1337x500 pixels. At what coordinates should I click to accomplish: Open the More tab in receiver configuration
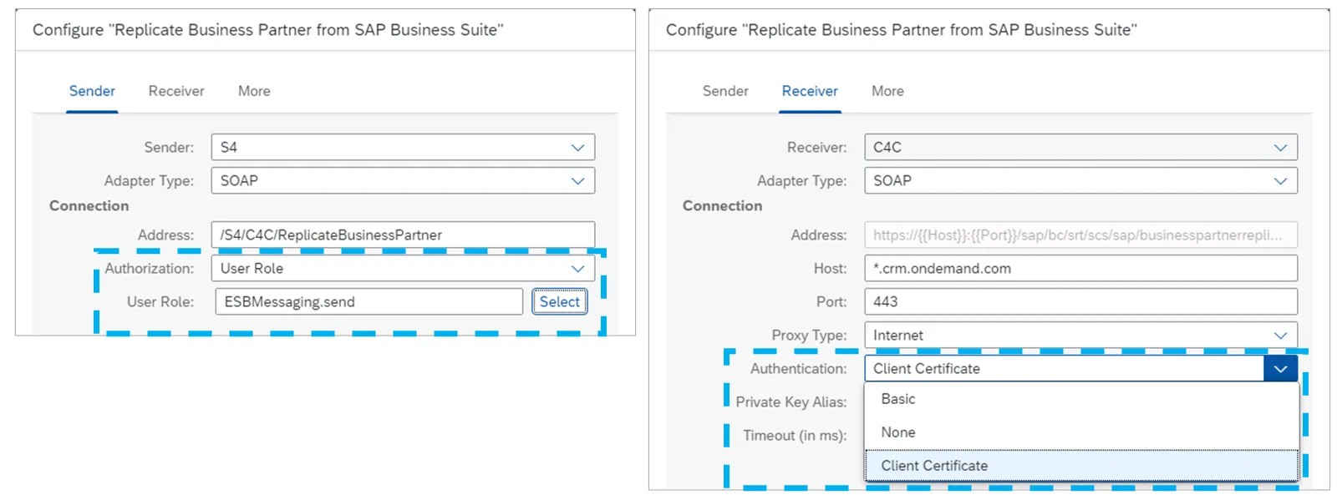[x=887, y=90]
